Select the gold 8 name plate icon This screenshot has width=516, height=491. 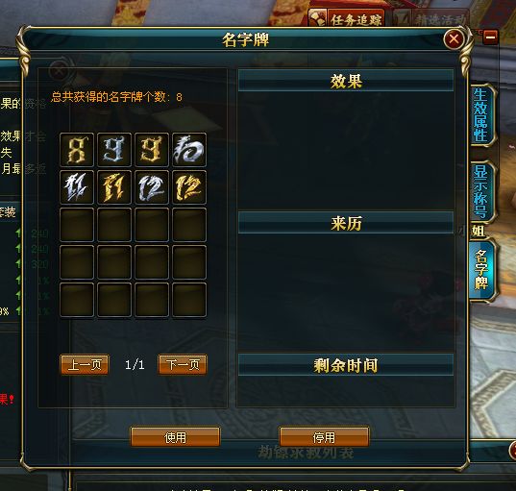click(x=77, y=150)
